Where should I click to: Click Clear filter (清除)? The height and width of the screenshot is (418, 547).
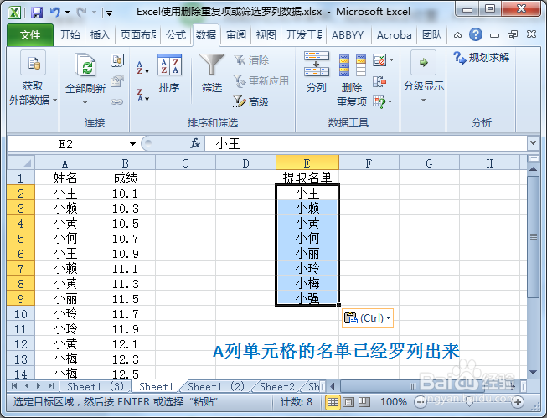click(x=251, y=60)
